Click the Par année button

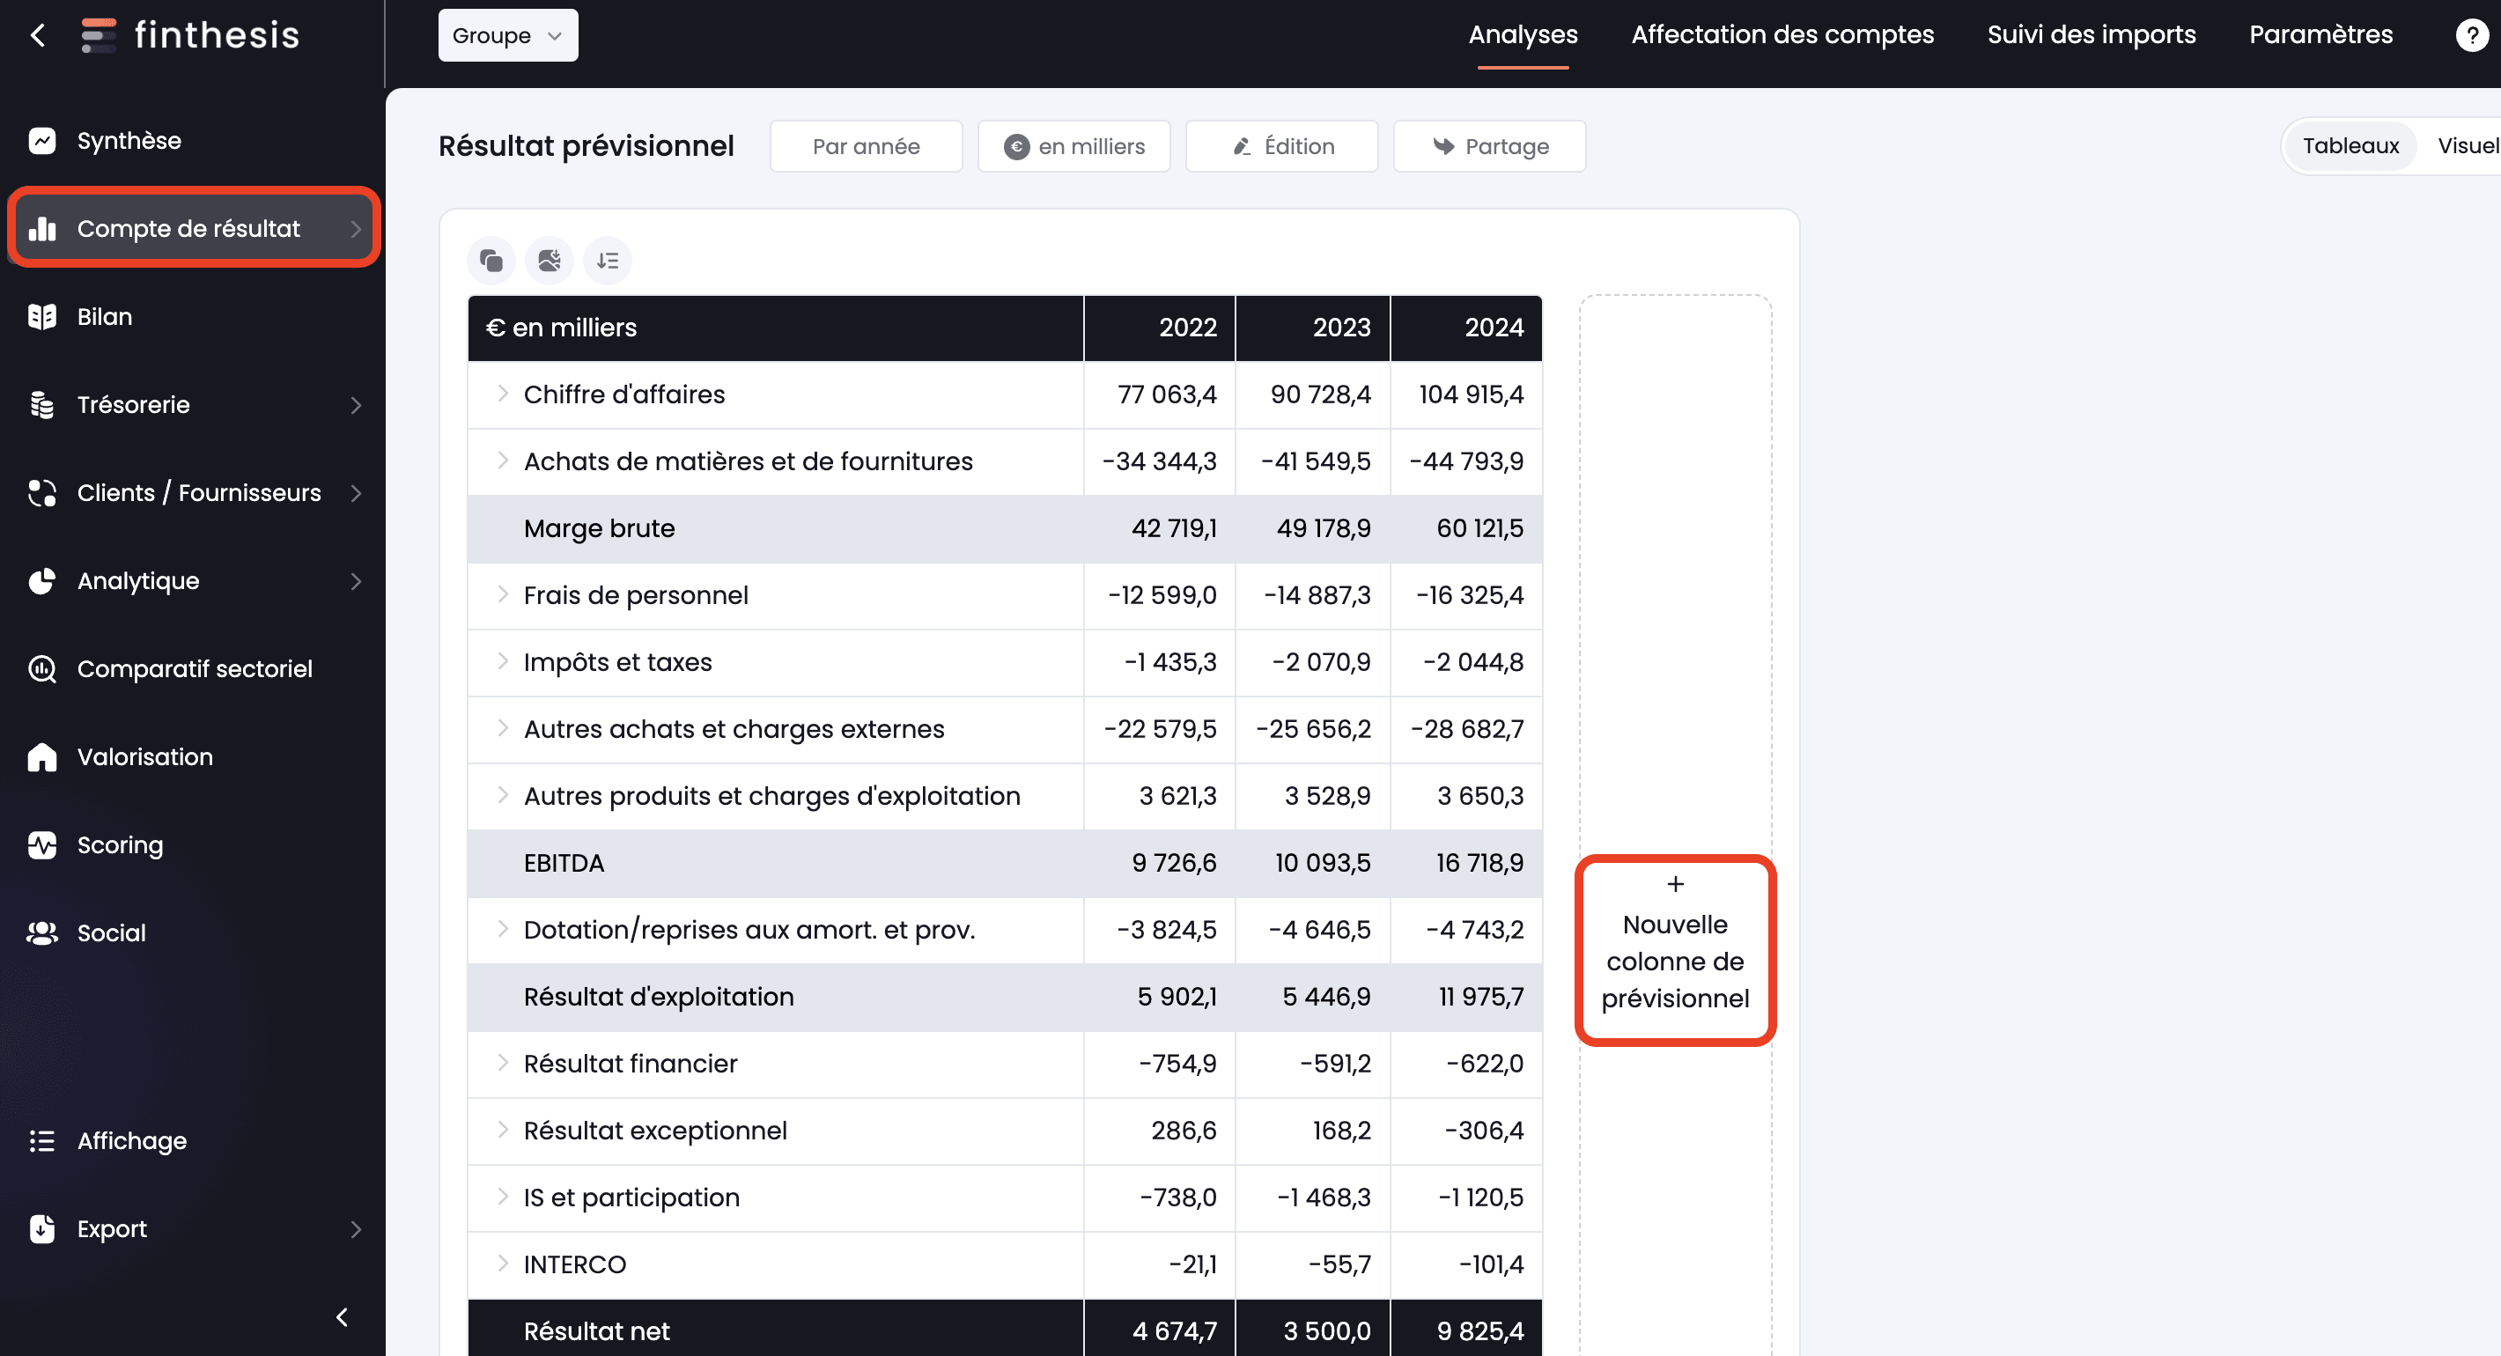pyautogui.click(x=866, y=146)
